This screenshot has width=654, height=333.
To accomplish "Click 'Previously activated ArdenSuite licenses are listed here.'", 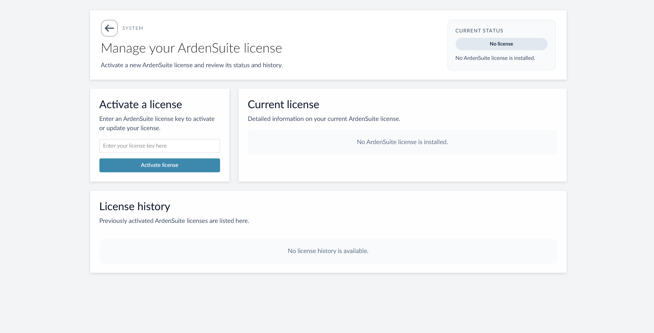I will (174, 221).
